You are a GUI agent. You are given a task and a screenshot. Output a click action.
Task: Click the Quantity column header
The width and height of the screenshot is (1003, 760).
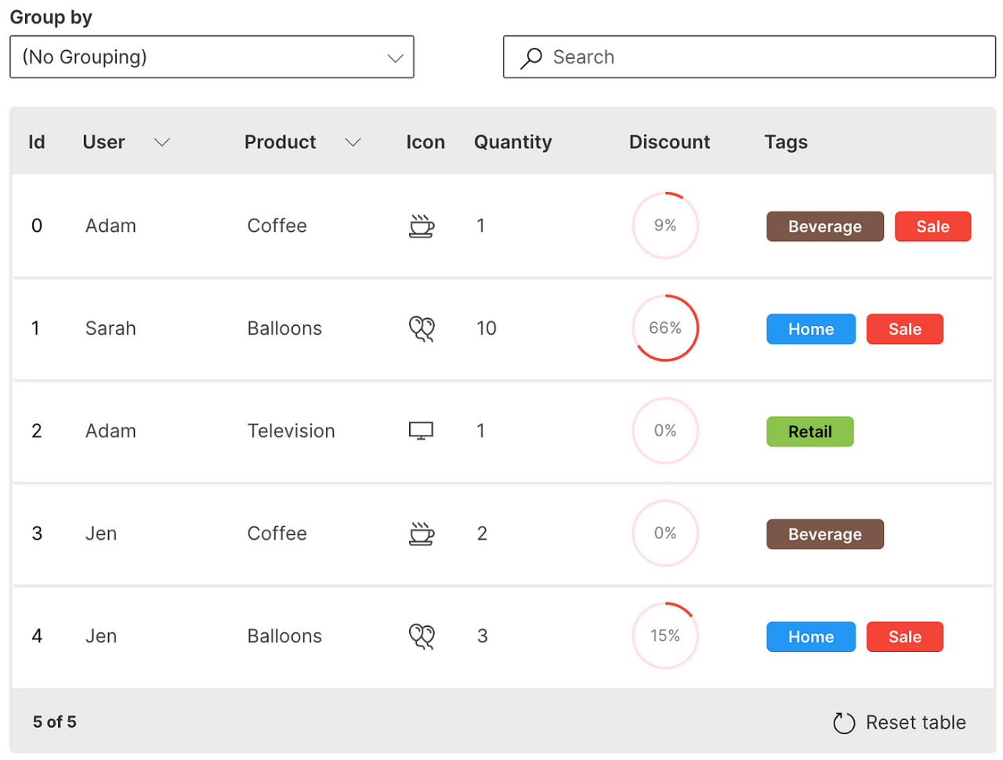pos(512,142)
